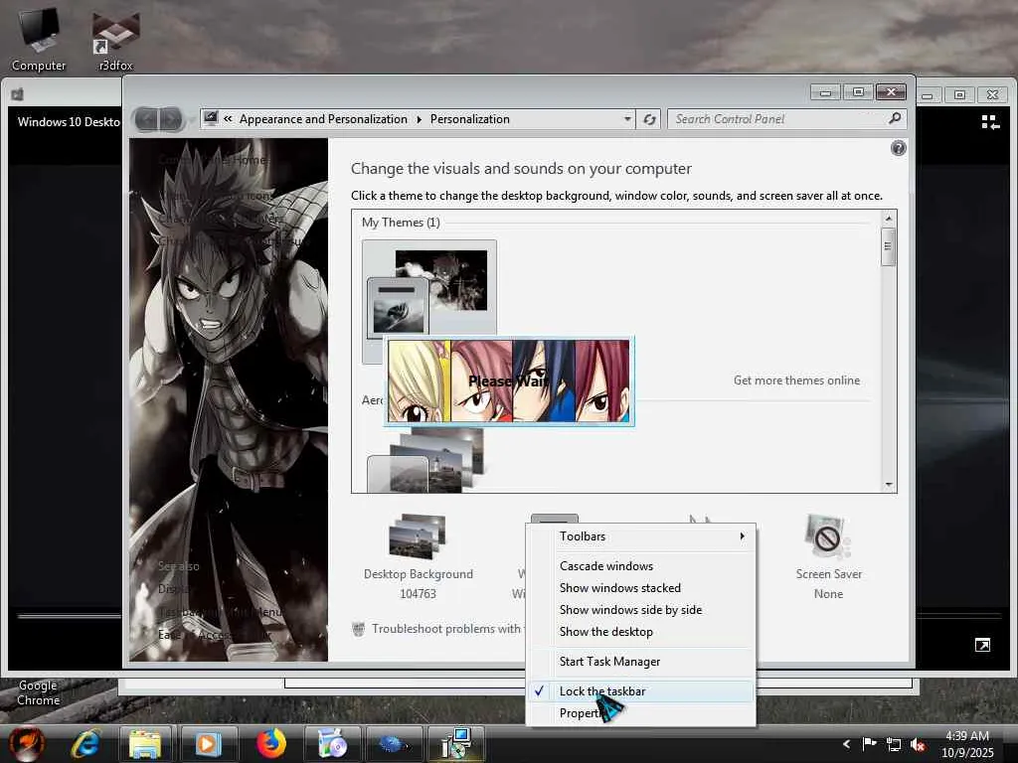Click the Personalization breadcrumb
1018x763 pixels.
coord(470,119)
